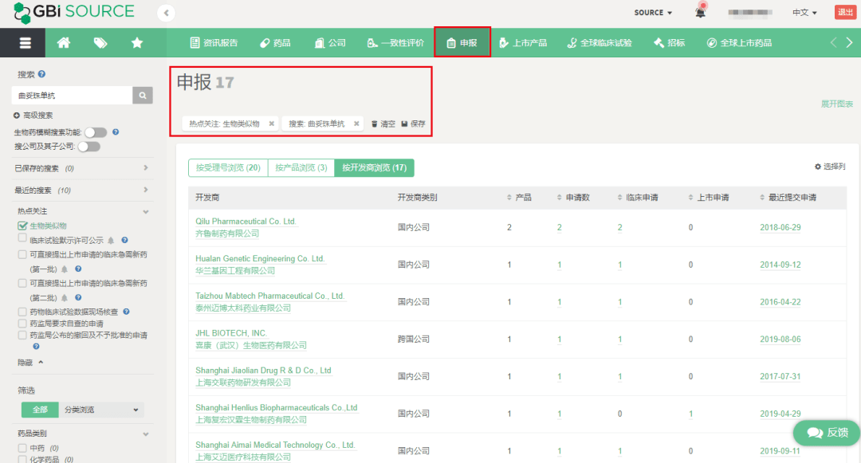Open help icon for 生物药模糊搜索功能
Viewport: 861px width, 463px height.
[116, 131]
